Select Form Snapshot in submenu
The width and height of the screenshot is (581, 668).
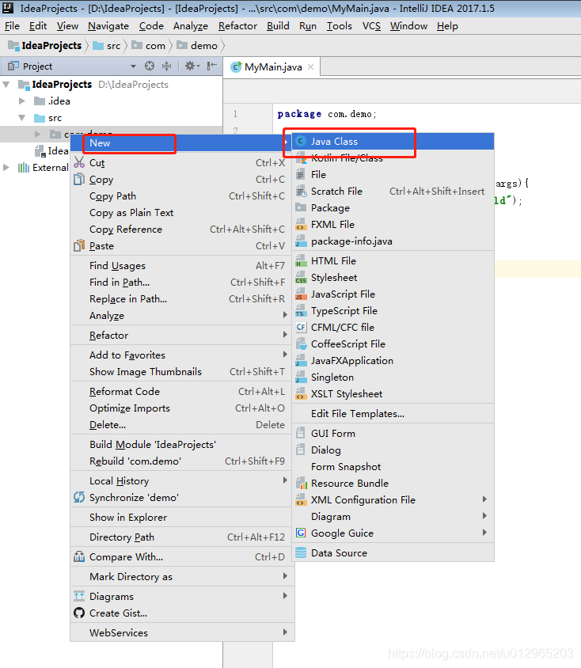point(346,467)
